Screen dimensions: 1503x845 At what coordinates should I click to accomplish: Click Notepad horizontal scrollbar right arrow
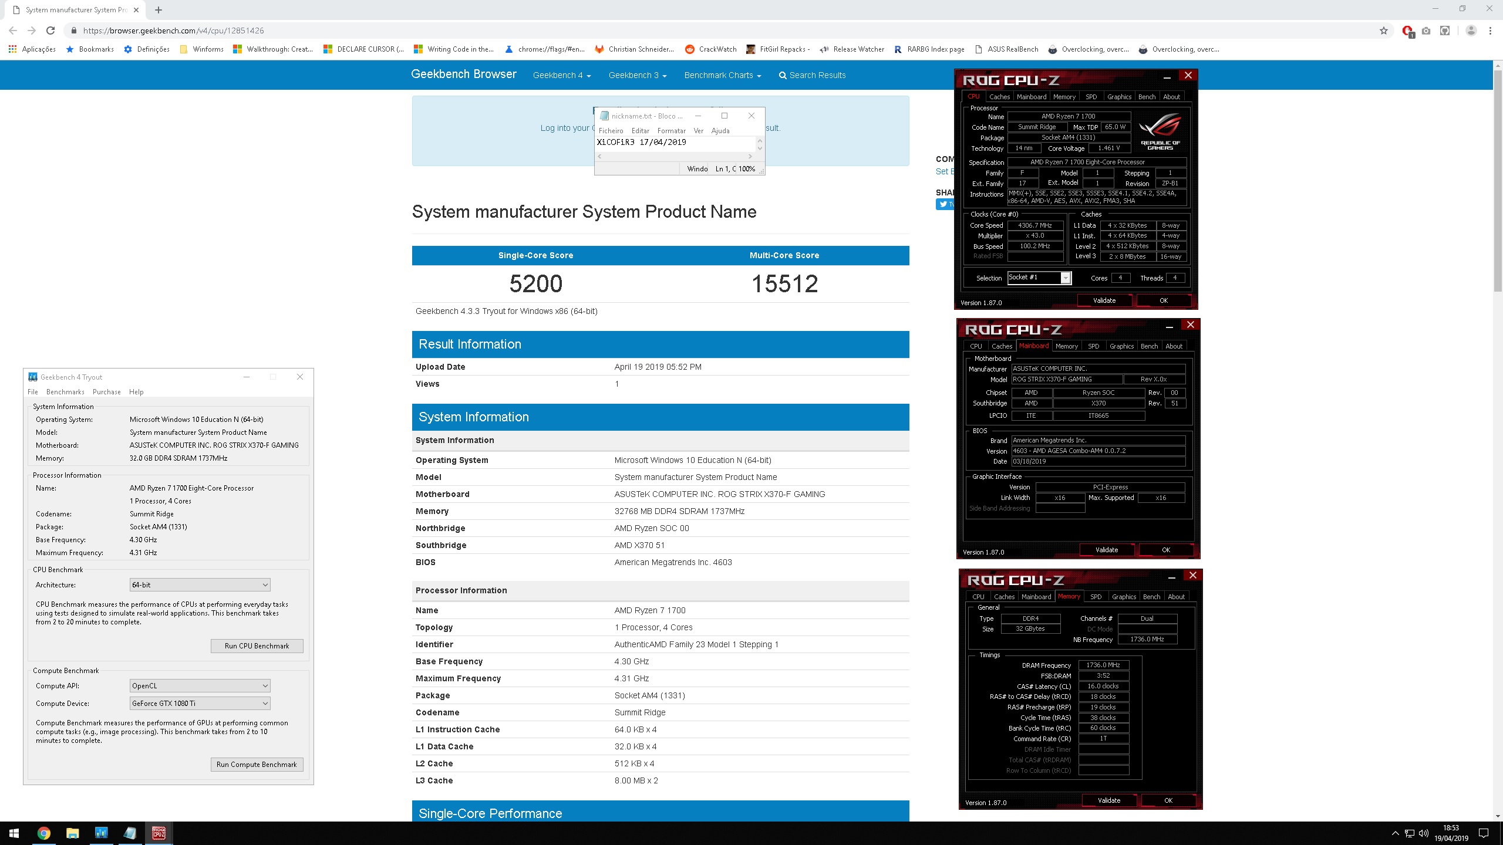pyautogui.click(x=750, y=157)
